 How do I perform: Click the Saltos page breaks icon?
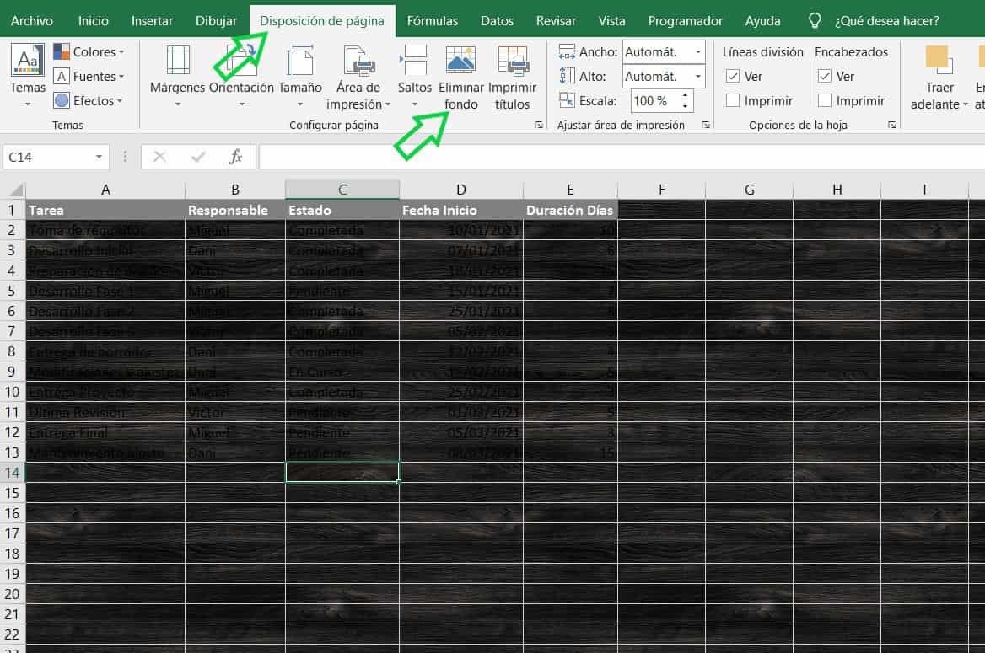[x=414, y=61]
